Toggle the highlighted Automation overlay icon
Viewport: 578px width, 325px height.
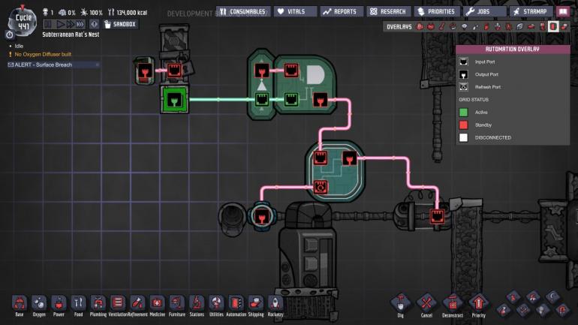click(x=553, y=26)
